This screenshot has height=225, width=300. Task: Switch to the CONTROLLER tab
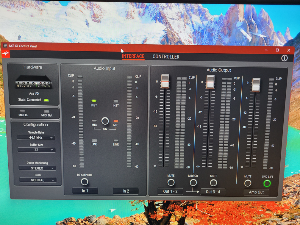point(166,57)
